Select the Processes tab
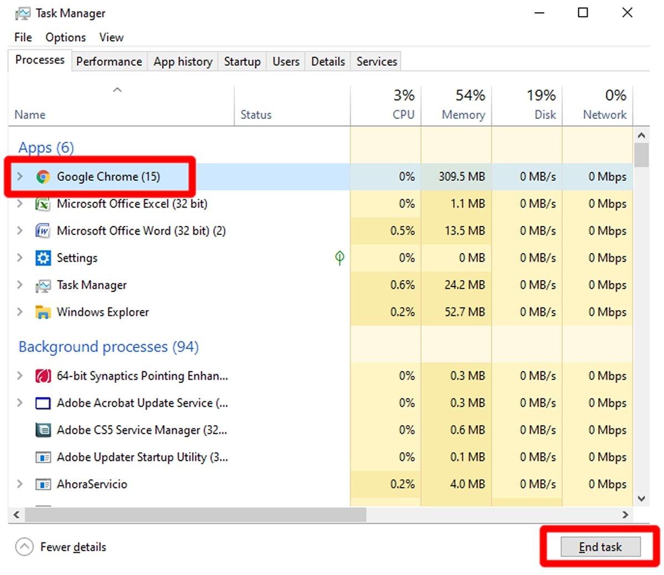 [40, 60]
